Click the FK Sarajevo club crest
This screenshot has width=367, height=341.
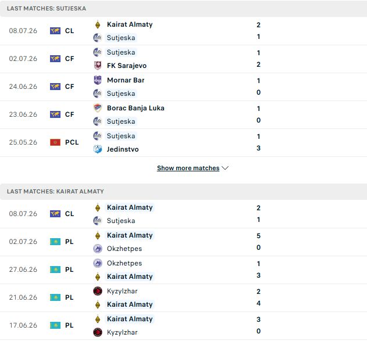(98, 66)
